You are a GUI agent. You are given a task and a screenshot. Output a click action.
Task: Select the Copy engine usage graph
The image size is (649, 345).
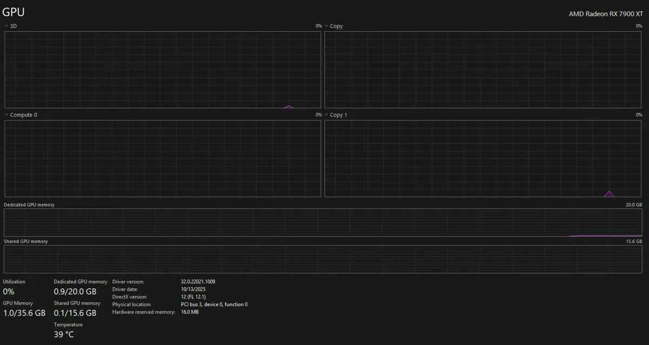(482, 69)
